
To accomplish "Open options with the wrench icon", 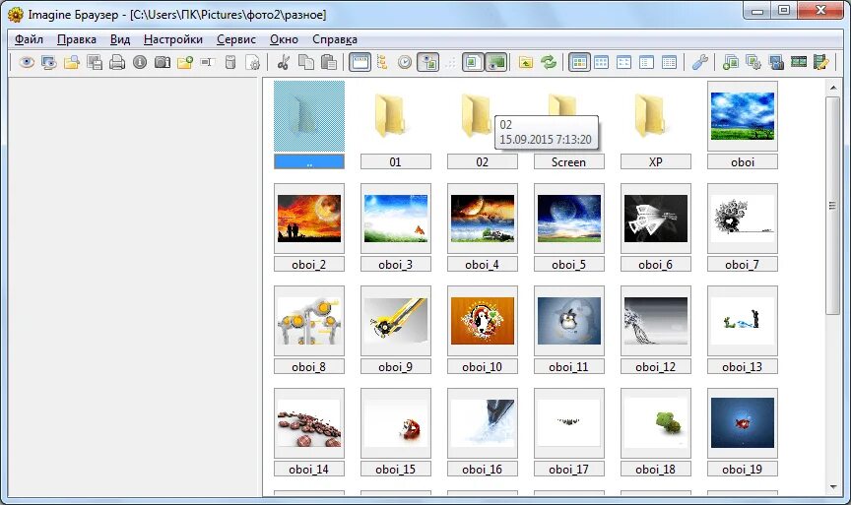I will (699, 63).
